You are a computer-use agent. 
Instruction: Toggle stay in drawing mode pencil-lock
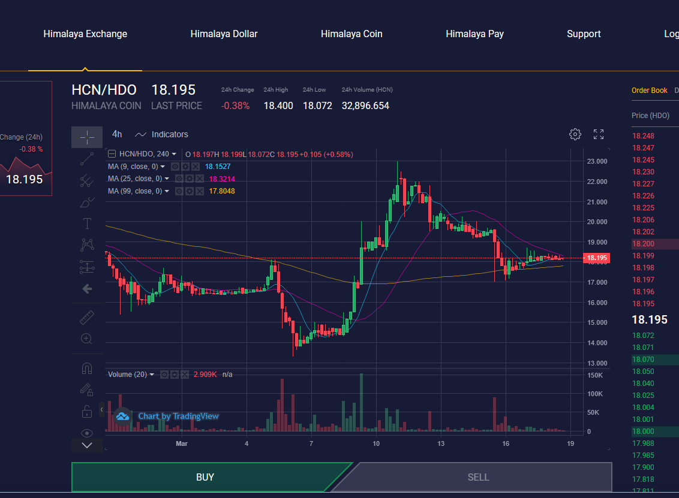(x=87, y=390)
